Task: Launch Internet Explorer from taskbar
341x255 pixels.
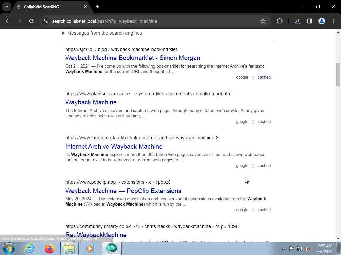Action: (29, 248)
